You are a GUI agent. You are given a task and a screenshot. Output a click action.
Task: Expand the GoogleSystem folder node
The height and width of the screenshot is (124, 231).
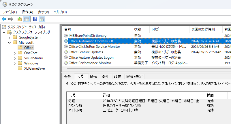click(10, 38)
